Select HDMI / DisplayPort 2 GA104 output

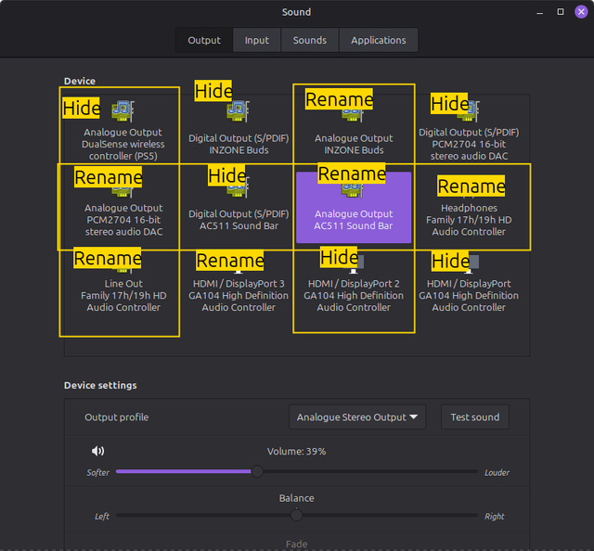pos(354,283)
